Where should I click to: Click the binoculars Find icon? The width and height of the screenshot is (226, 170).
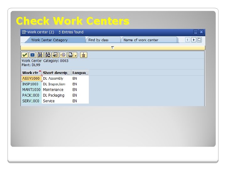(40, 55)
